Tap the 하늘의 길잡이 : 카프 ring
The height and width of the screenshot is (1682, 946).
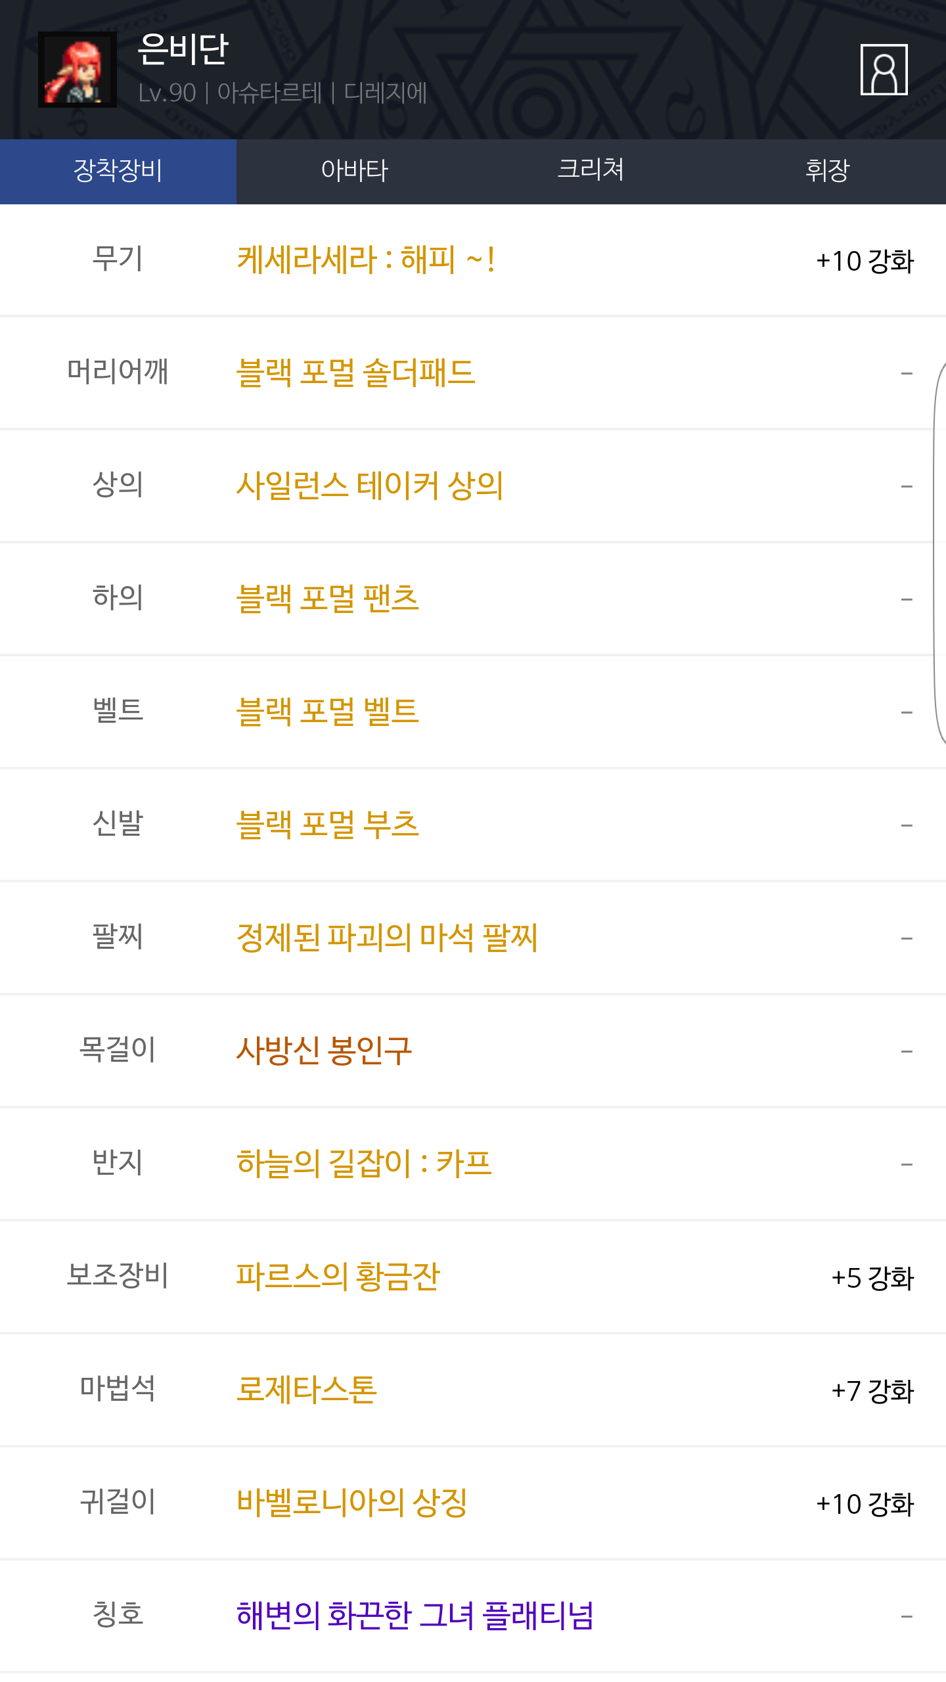363,1164
